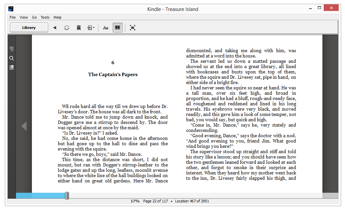Open the View menu

pos(24,17)
